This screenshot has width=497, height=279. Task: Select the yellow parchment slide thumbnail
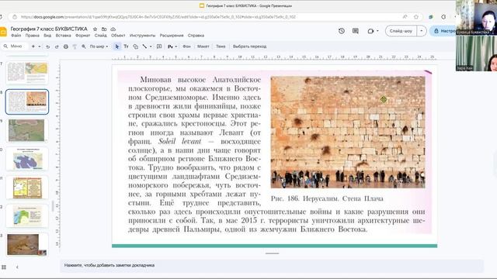[x=27, y=188]
